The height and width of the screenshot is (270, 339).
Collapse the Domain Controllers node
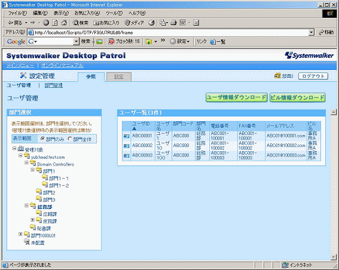[x=26, y=162]
